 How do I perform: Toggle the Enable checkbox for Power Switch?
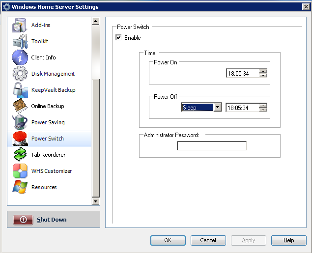pos(118,37)
